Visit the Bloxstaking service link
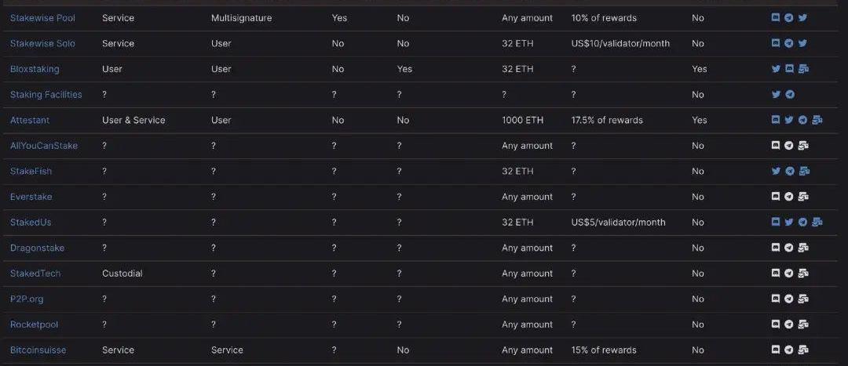Screen dimensions: 848x366 coord(35,69)
